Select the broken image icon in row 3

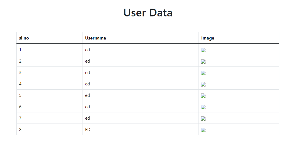click(203, 73)
